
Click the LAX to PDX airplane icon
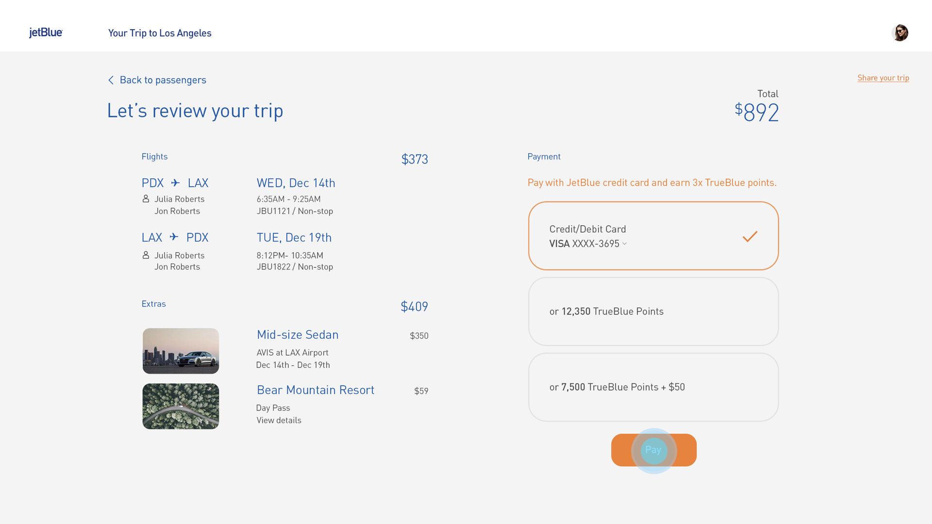click(x=174, y=237)
